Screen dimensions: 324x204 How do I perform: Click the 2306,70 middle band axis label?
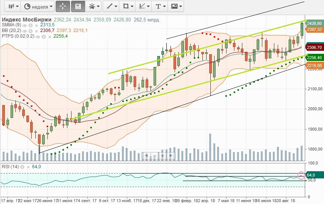click(314, 47)
